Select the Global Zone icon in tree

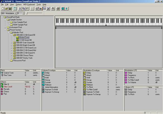(18, 37)
